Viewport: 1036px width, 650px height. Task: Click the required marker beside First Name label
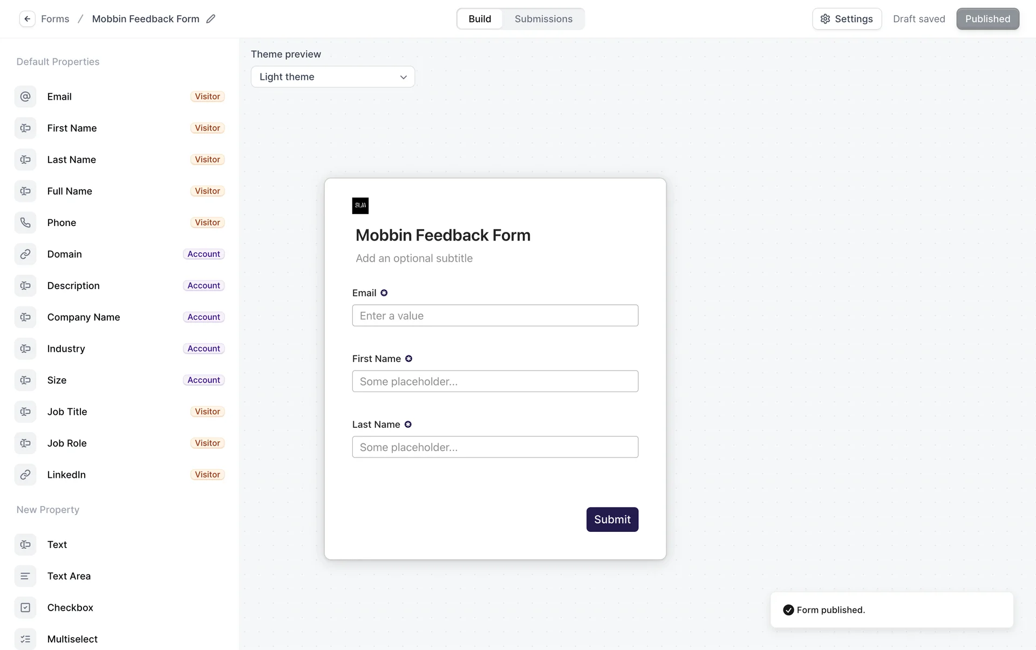tap(409, 359)
